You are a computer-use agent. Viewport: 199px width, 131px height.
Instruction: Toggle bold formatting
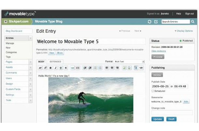tap(51, 68)
